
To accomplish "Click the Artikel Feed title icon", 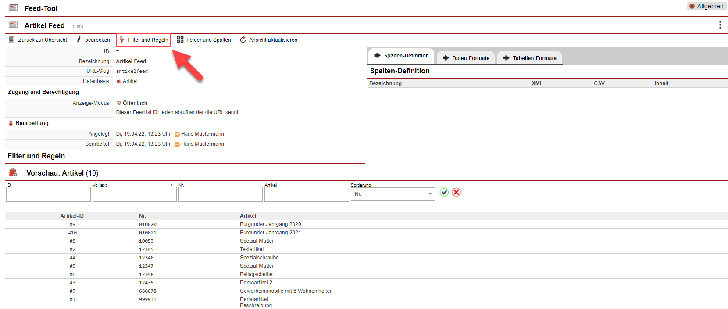I will (14, 25).
